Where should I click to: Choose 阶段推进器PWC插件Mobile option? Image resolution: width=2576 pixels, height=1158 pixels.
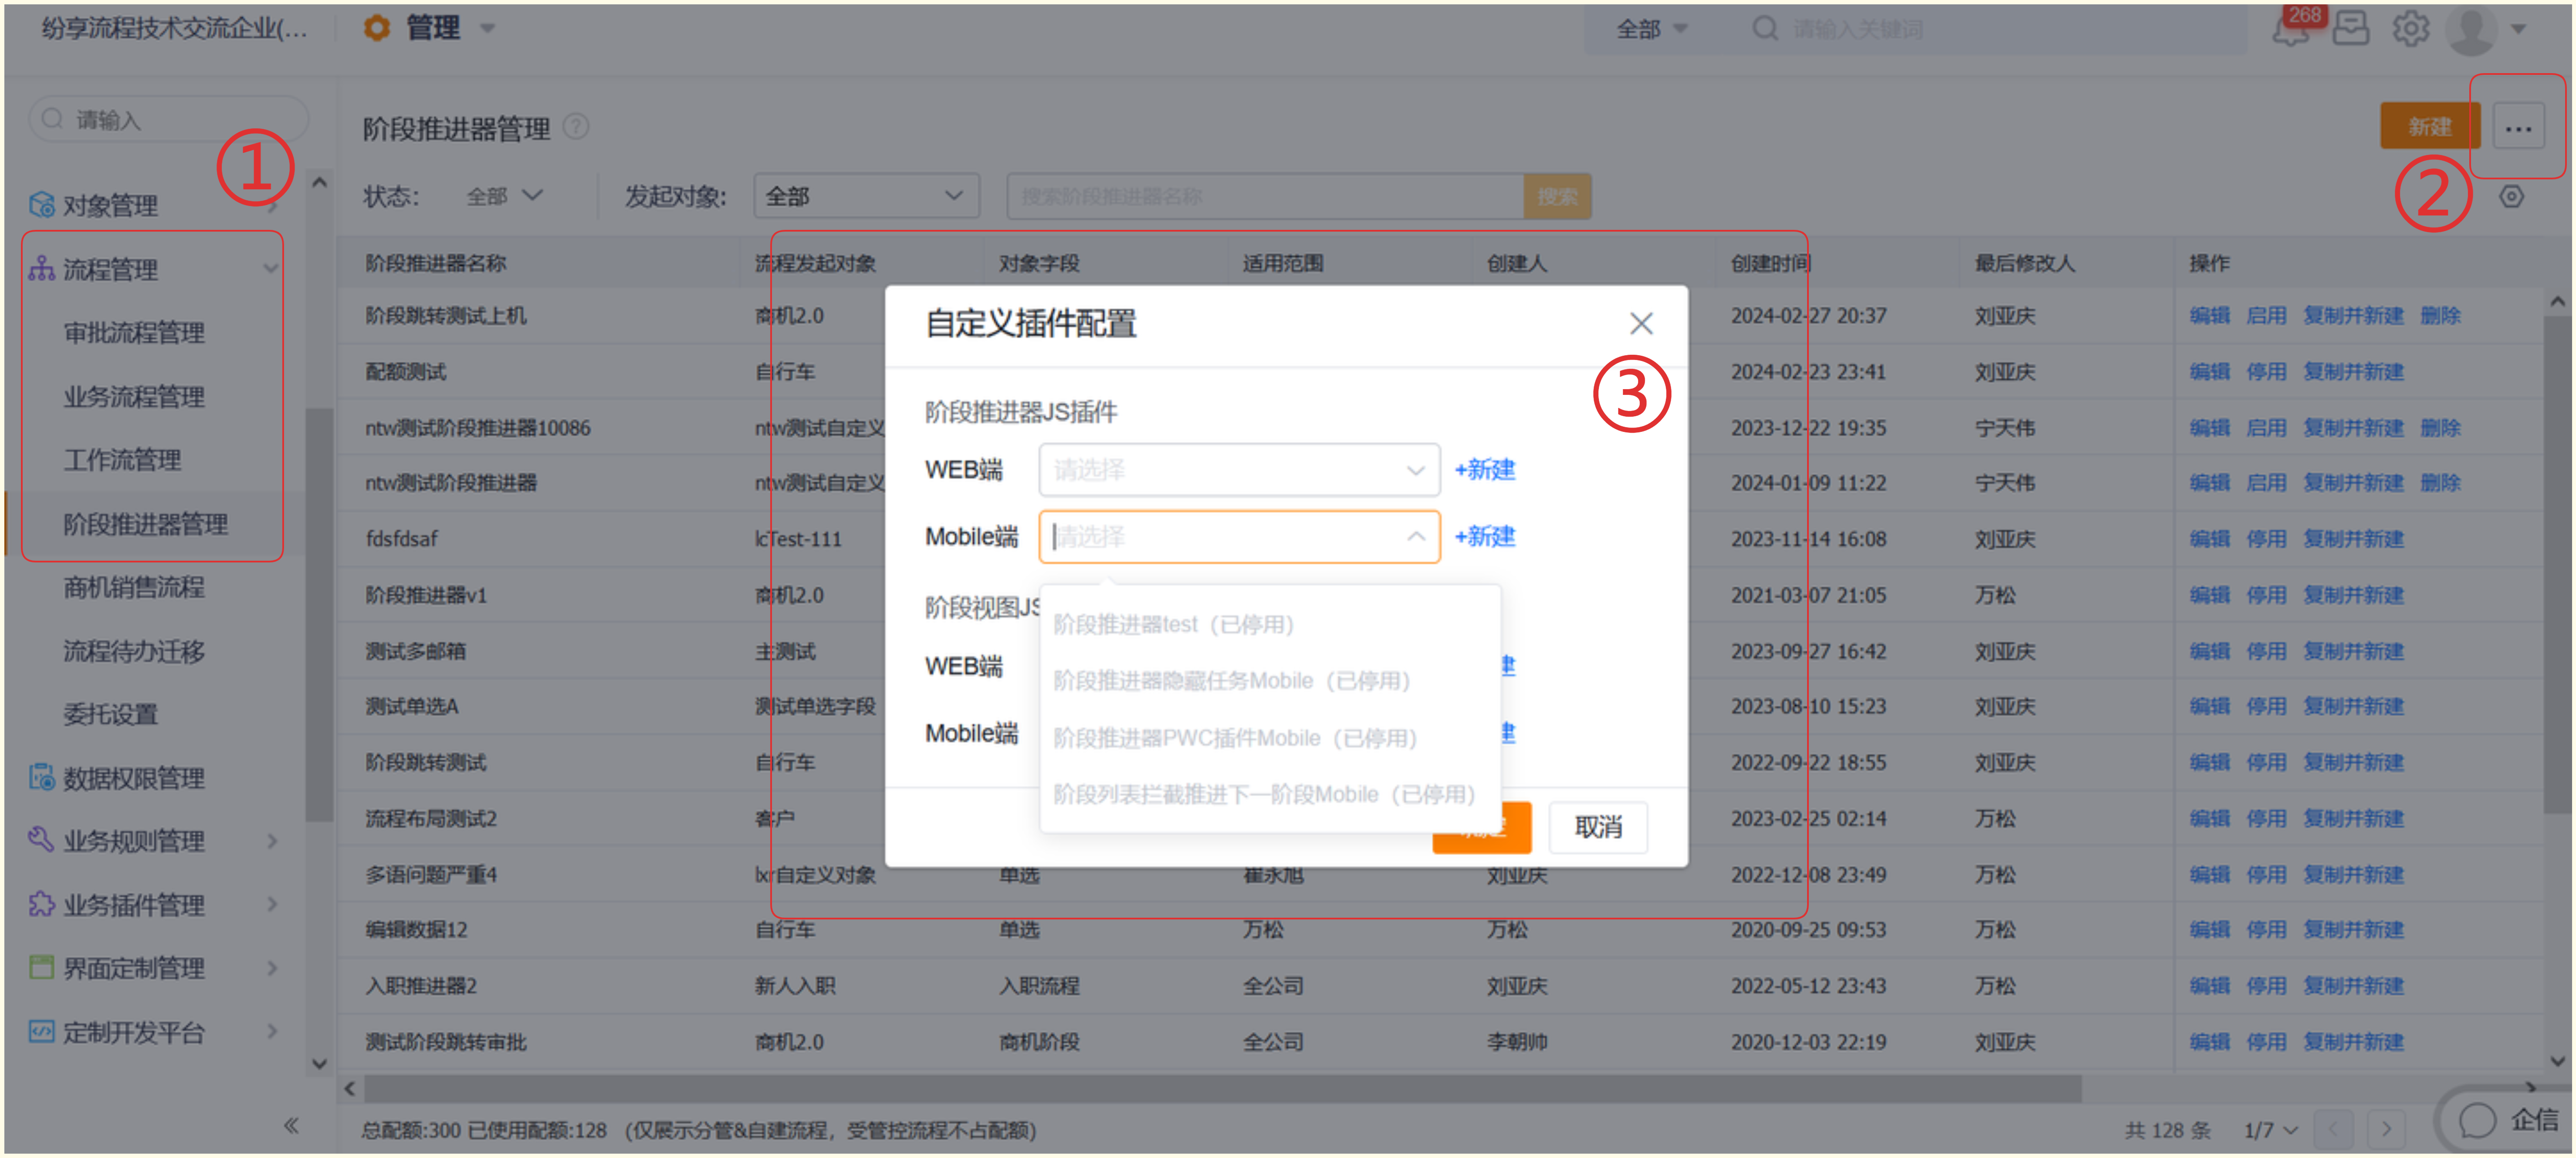click(1270, 737)
